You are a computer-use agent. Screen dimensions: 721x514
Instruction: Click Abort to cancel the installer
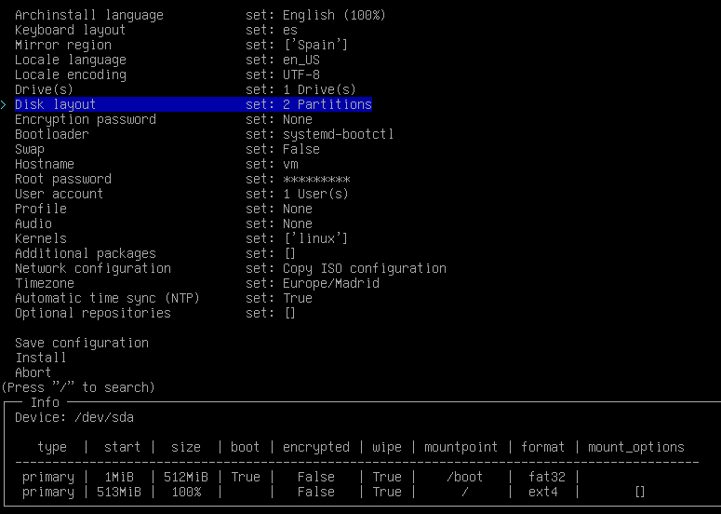coord(33,372)
